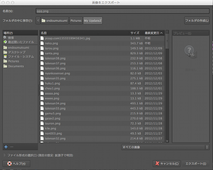The image size is (213, 170).
Task: Click the file name input field
Action: coord(123,11)
